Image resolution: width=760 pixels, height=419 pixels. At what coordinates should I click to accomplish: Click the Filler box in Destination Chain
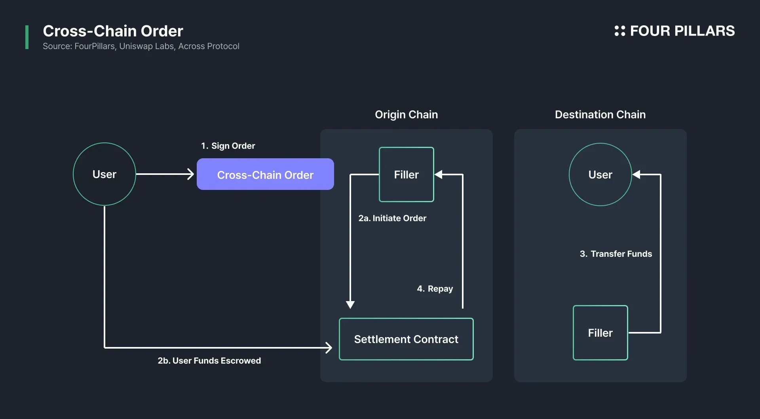[600, 332]
